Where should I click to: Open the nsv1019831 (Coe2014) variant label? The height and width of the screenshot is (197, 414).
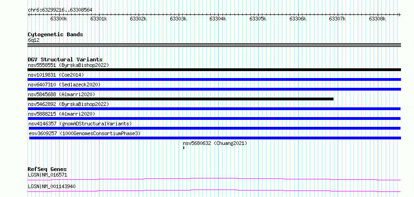(x=56, y=75)
